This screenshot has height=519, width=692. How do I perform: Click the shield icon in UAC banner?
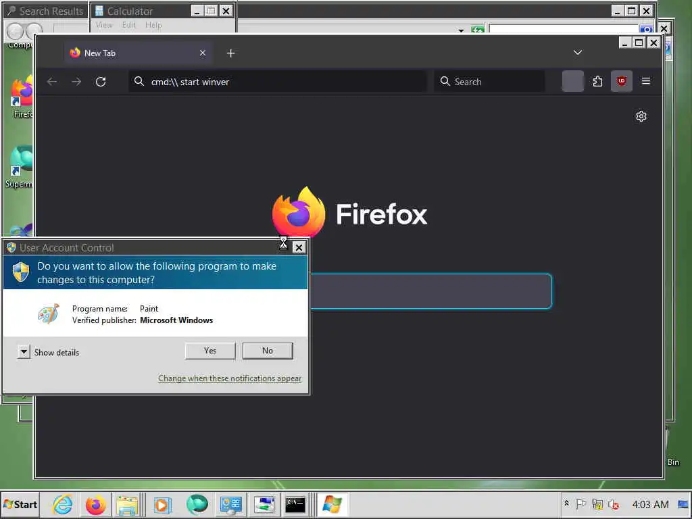pyautogui.click(x=20, y=272)
